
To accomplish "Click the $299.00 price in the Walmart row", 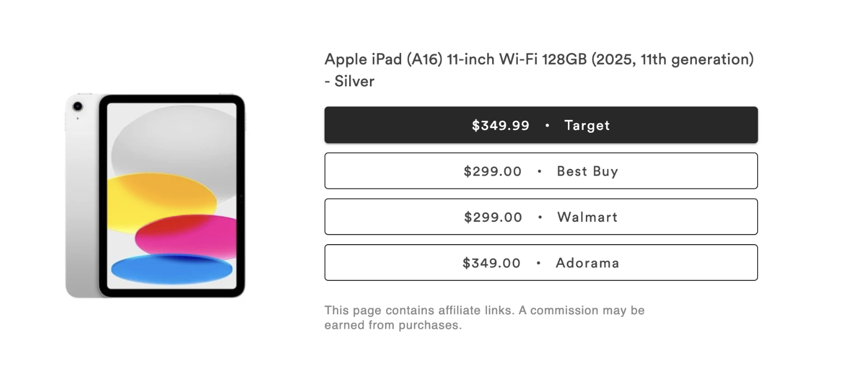I will tap(493, 217).
